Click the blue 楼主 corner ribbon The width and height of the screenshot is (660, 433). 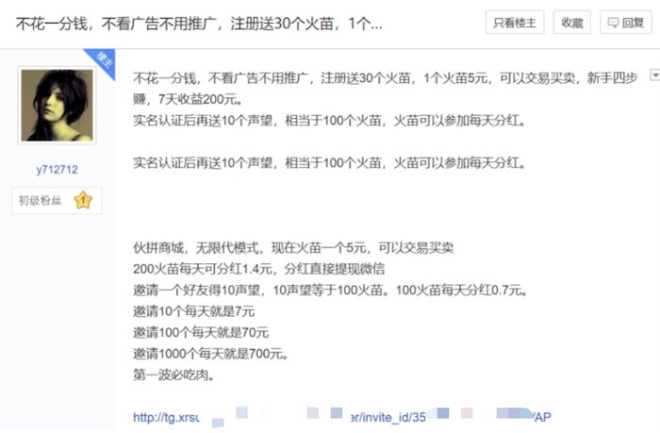click(x=102, y=60)
